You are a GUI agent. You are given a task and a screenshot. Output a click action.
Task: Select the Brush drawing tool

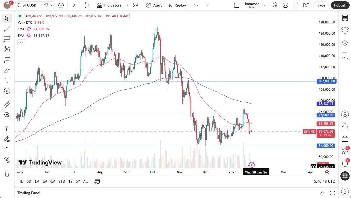click(7, 70)
